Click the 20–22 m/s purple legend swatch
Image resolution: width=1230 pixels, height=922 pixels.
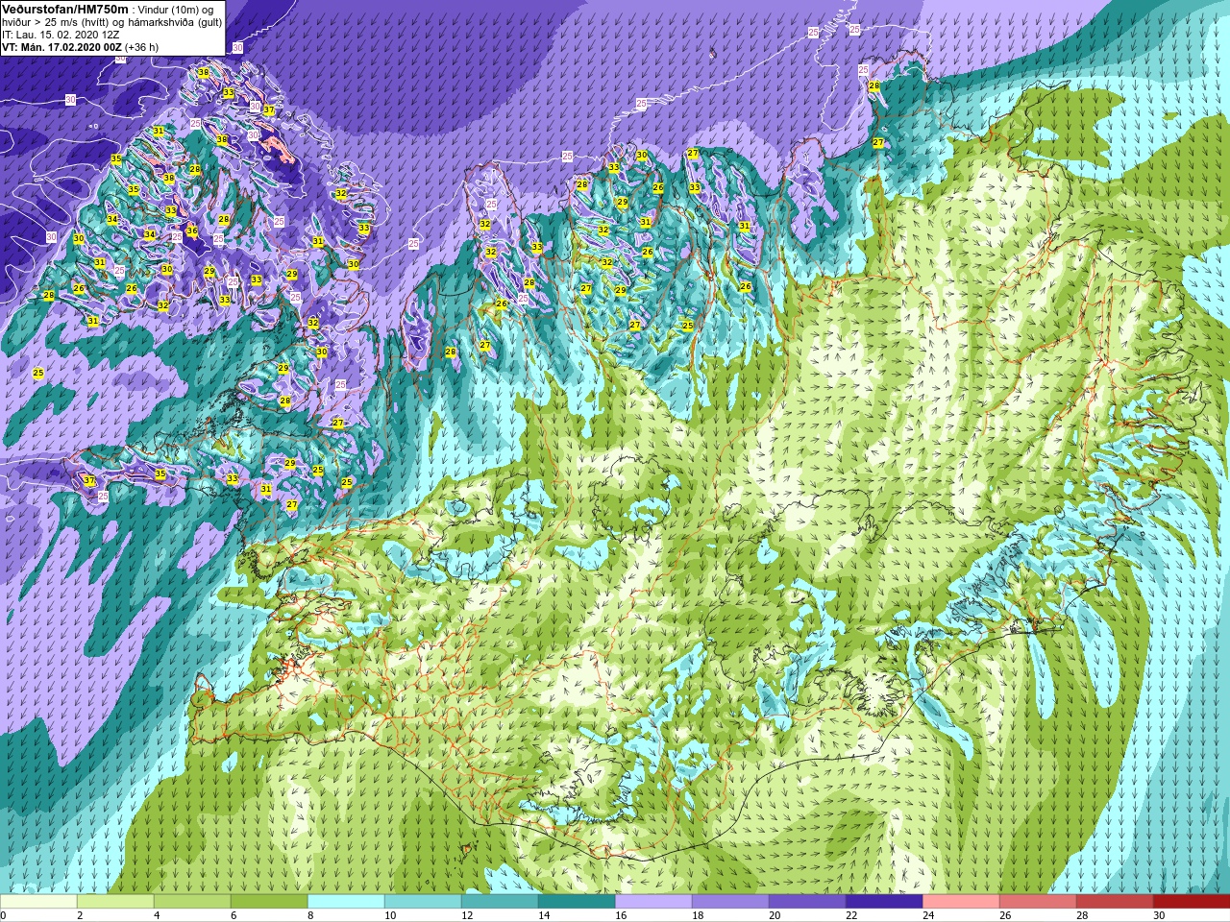tap(807, 902)
